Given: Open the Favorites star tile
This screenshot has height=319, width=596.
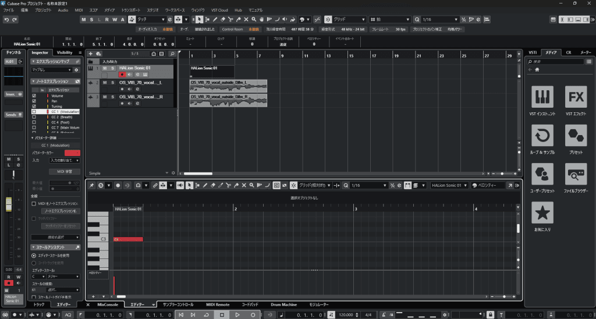Looking at the screenshot, I should coord(542,212).
